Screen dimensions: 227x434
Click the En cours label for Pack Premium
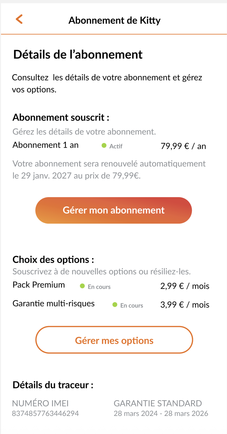click(x=99, y=287)
